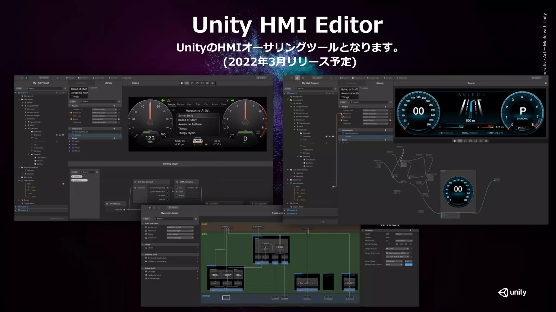The image size is (556, 312).
Task: Toggle Odometer eye visibility in right window
Action: click(x=327, y=136)
